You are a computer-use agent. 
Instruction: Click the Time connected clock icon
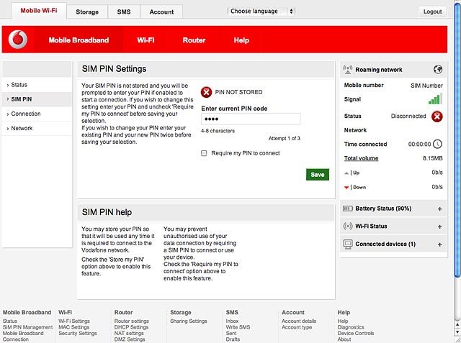click(x=438, y=144)
